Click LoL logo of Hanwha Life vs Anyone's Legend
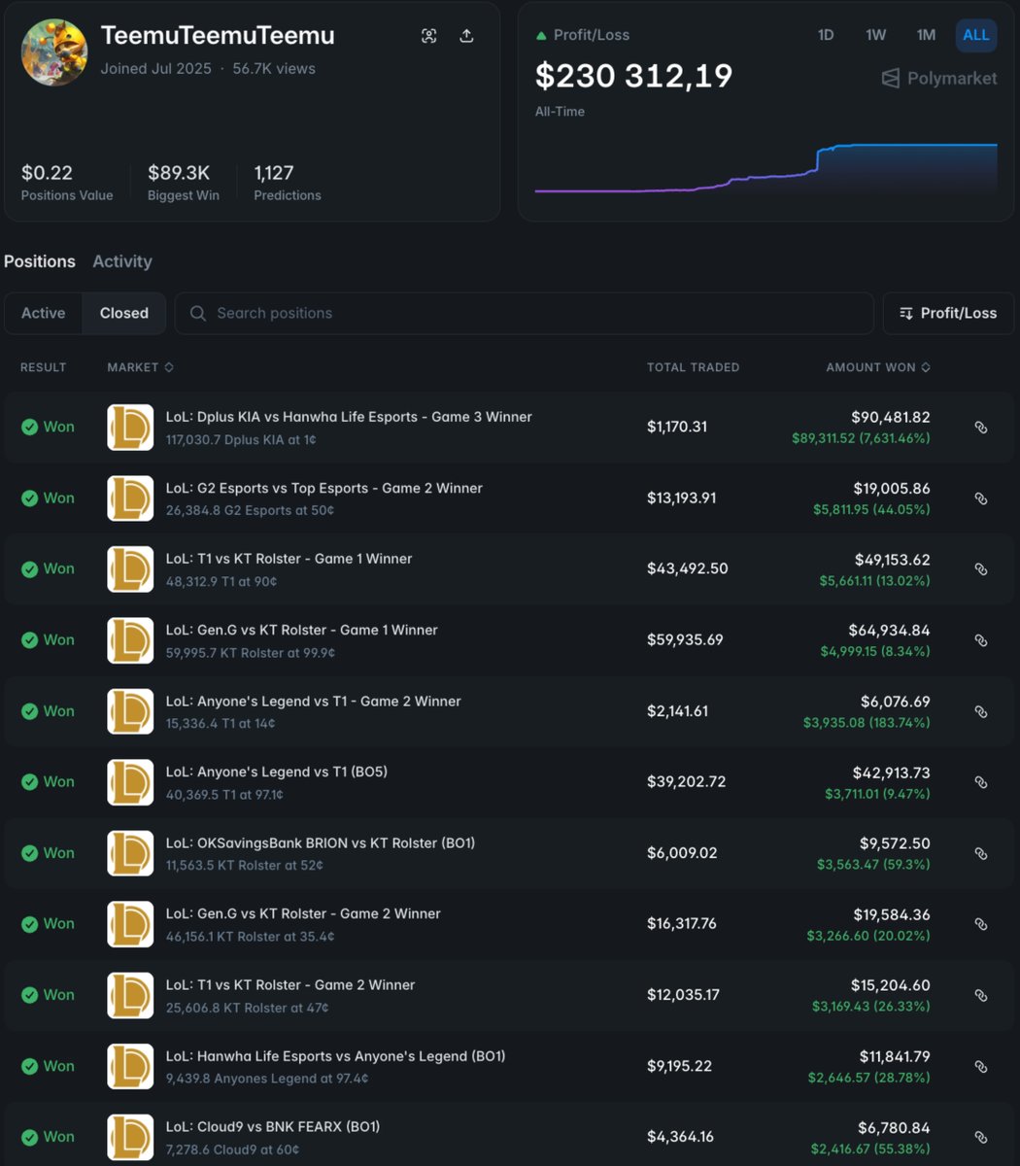Screen dimensions: 1020x1166 tap(130, 1066)
